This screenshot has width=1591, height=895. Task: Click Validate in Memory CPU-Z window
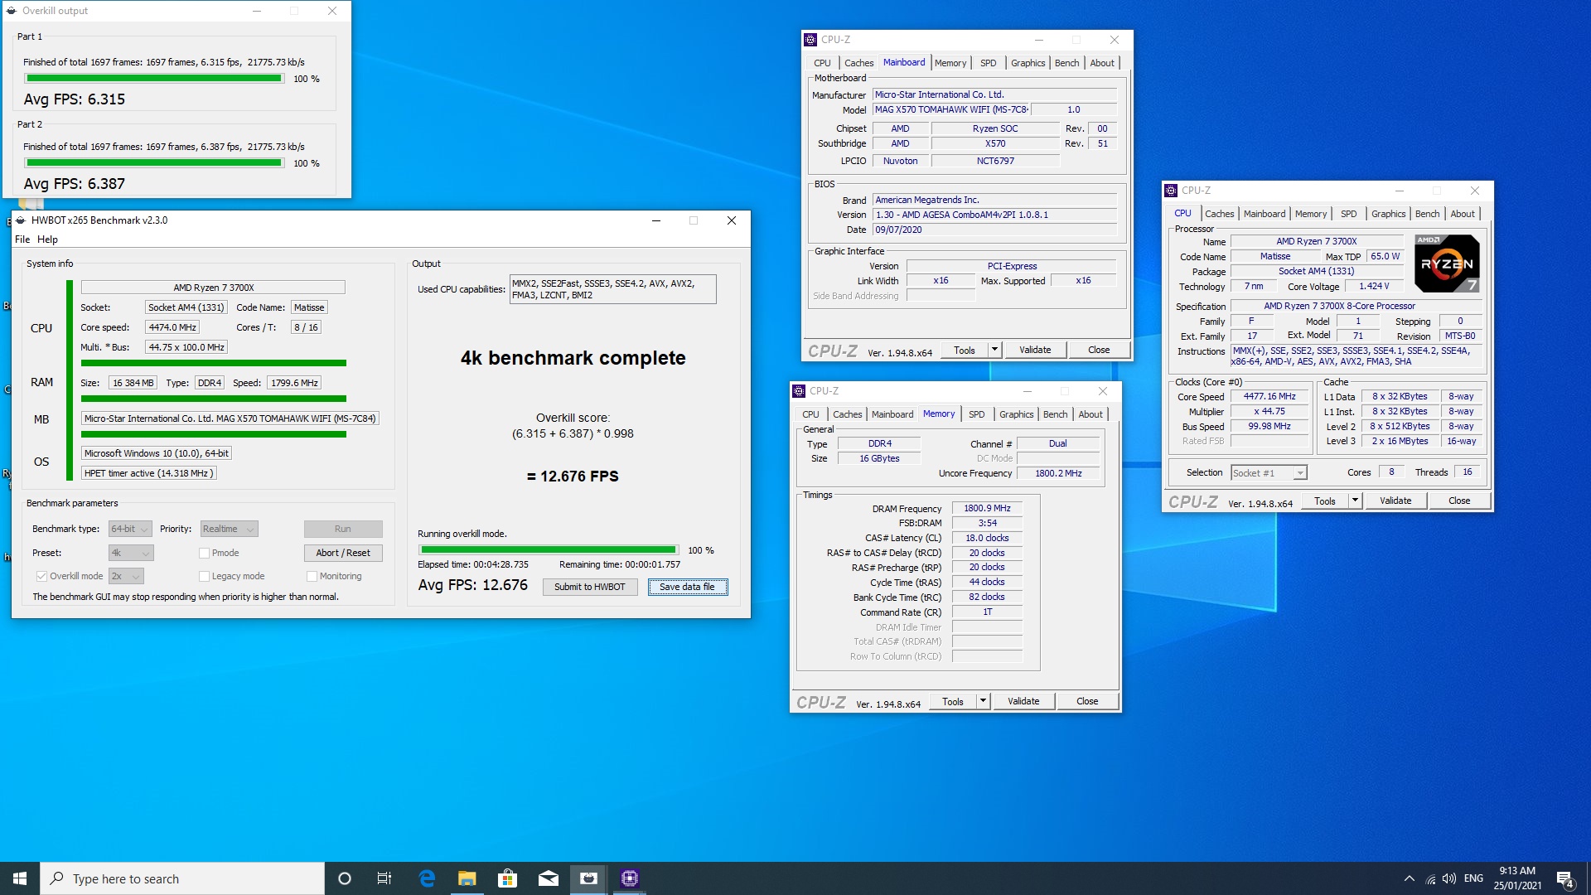coord(1023,701)
